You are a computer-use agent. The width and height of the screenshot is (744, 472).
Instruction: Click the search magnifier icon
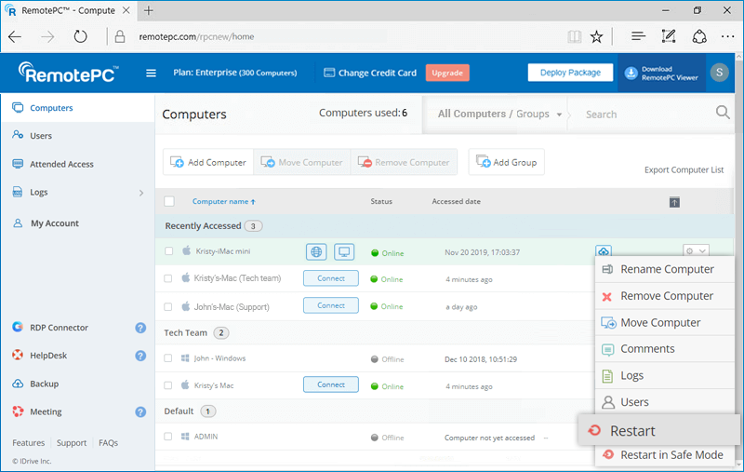point(723,113)
